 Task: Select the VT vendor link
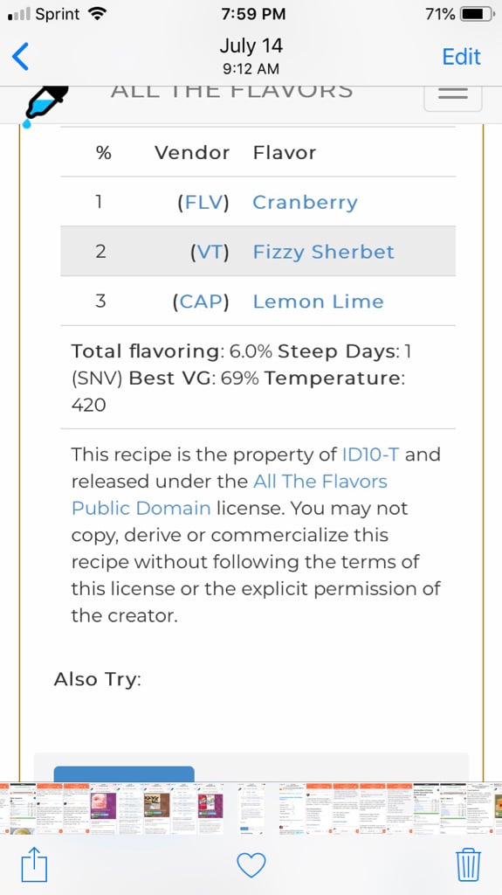[x=210, y=252]
